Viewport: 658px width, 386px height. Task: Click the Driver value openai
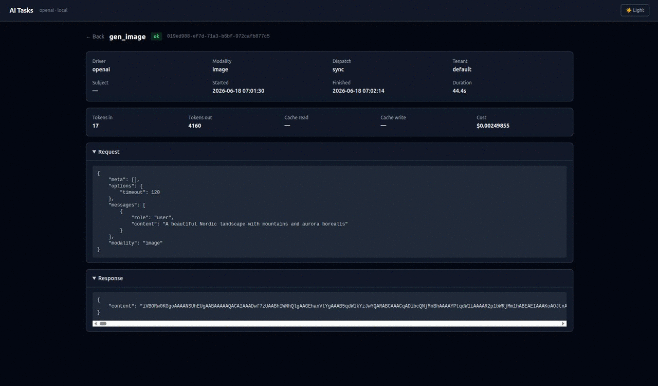point(101,69)
